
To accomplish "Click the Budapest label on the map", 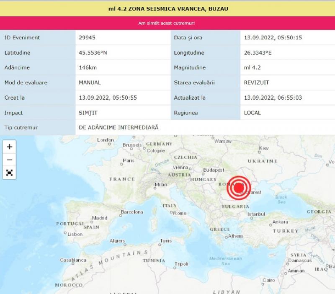I will click(x=214, y=170).
